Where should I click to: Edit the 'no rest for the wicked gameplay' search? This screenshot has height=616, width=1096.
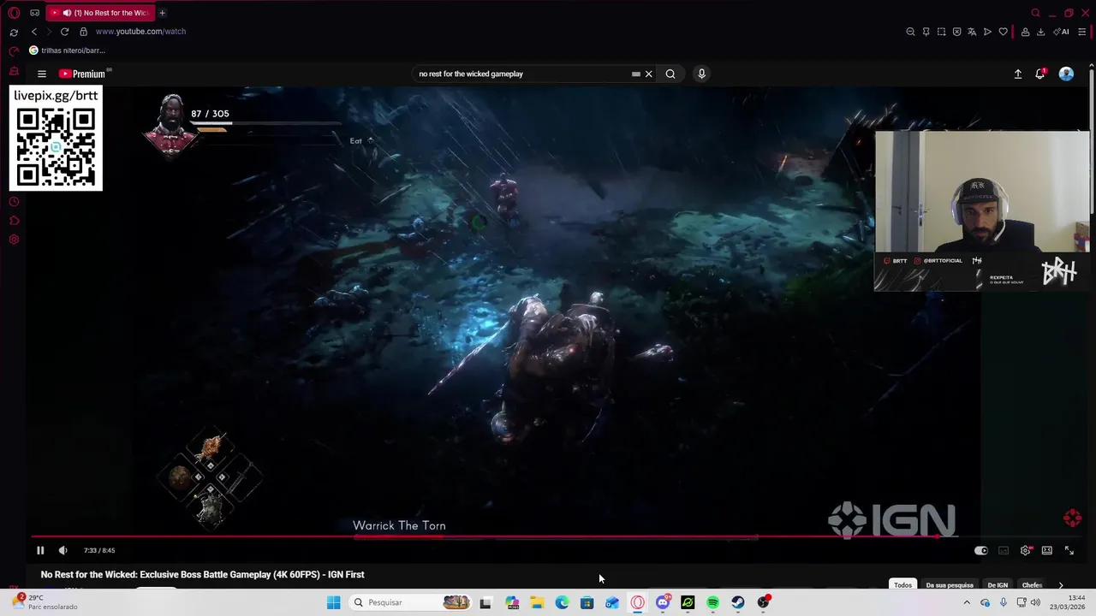point(521,74)
